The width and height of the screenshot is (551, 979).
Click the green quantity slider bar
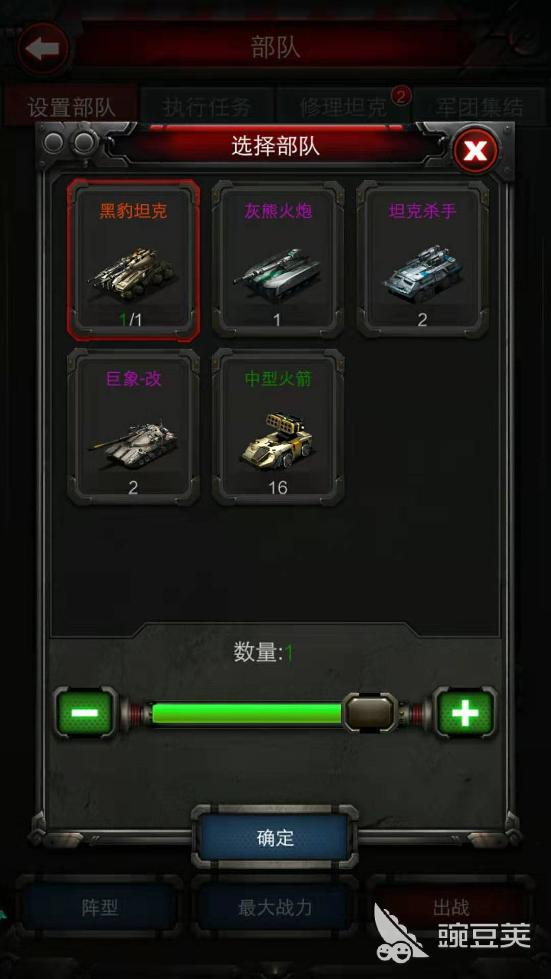click(246, 713)
